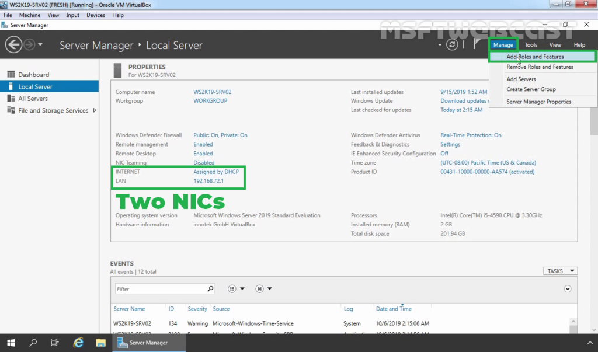Click Product ID 00431-10000-00000-AA574 link

(487, 172)
